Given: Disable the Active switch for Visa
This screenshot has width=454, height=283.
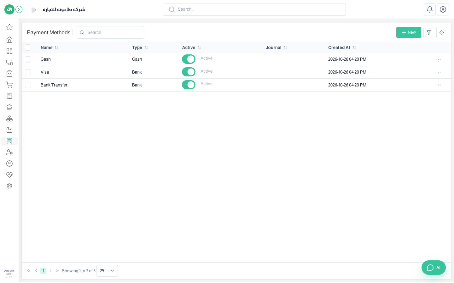Looking at the screenshot, I should [x=189, y=72].
